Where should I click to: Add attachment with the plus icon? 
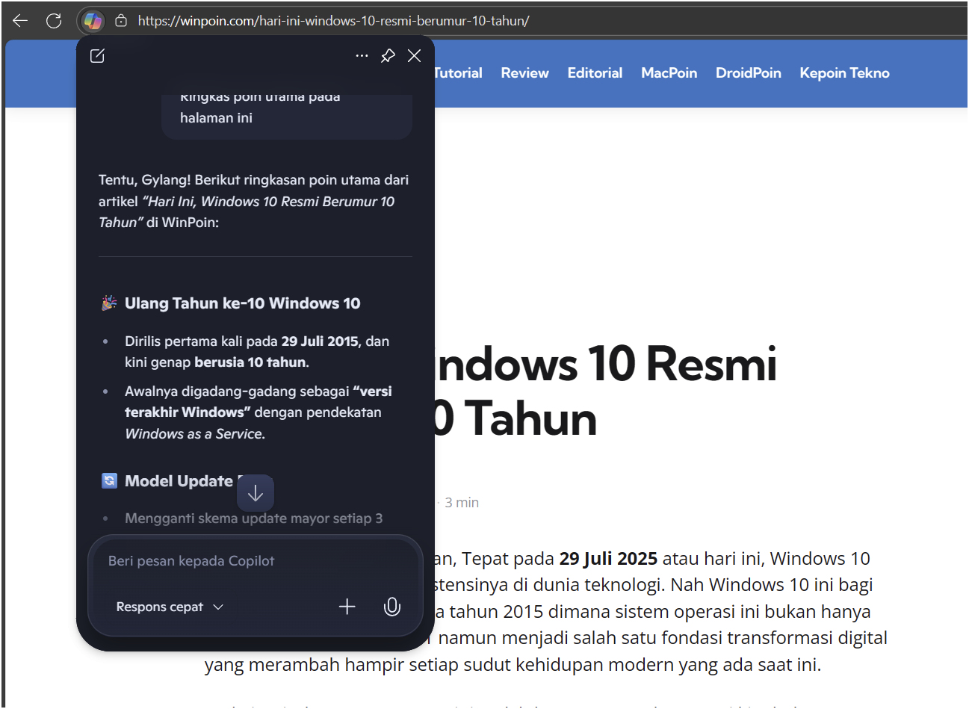[x=347, y=607]
